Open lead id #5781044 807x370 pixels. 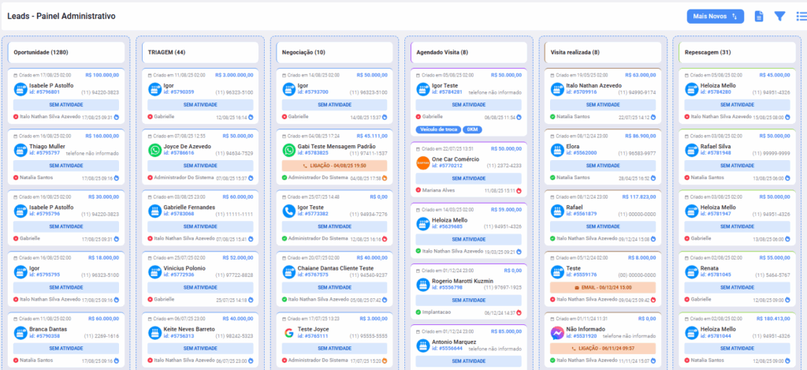716,335
